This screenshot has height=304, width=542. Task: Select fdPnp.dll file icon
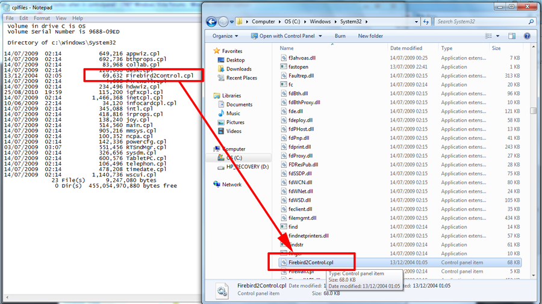pos(284,138)
